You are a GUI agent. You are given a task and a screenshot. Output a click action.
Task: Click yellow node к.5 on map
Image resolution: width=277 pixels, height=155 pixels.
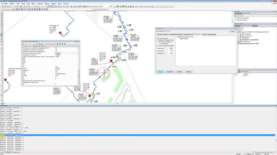(x=93, y=94)
